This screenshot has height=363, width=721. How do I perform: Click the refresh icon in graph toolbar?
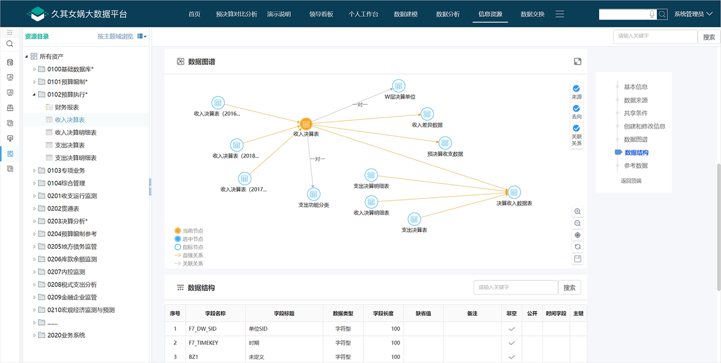577,247
